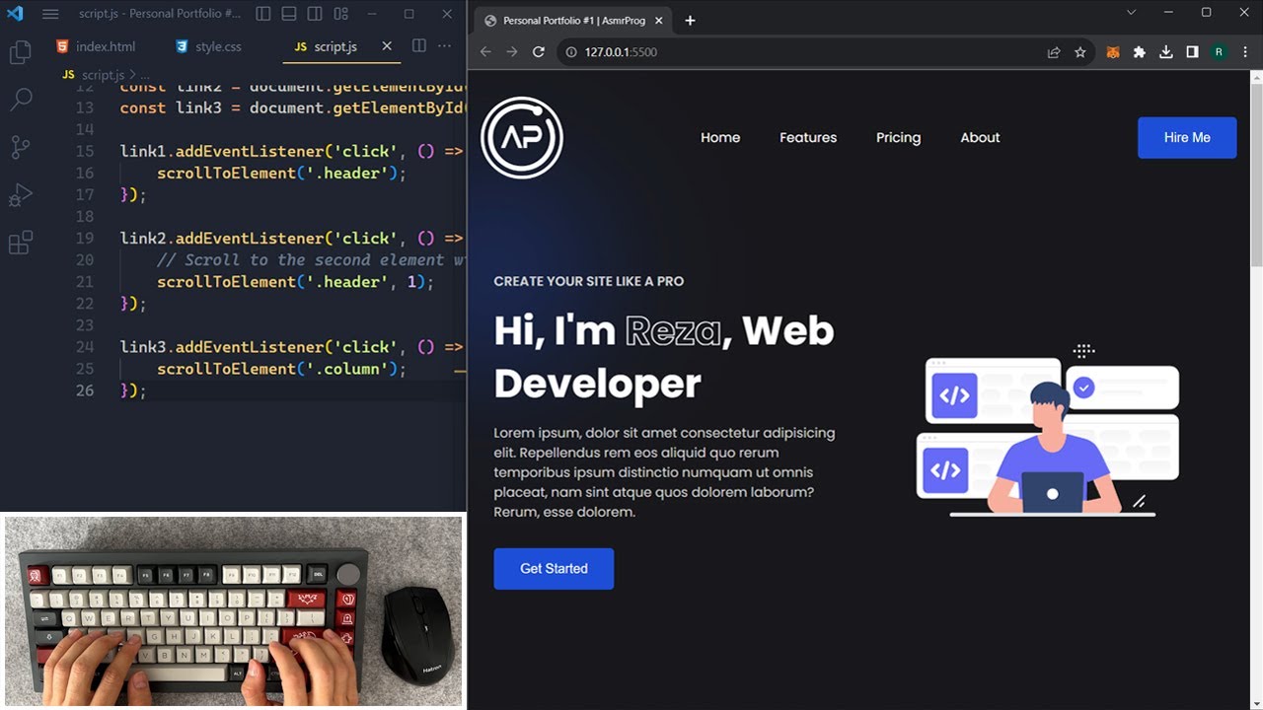Close the Personal Portfolio browser tab
The image size is (1263, 710).
point(659,21)
